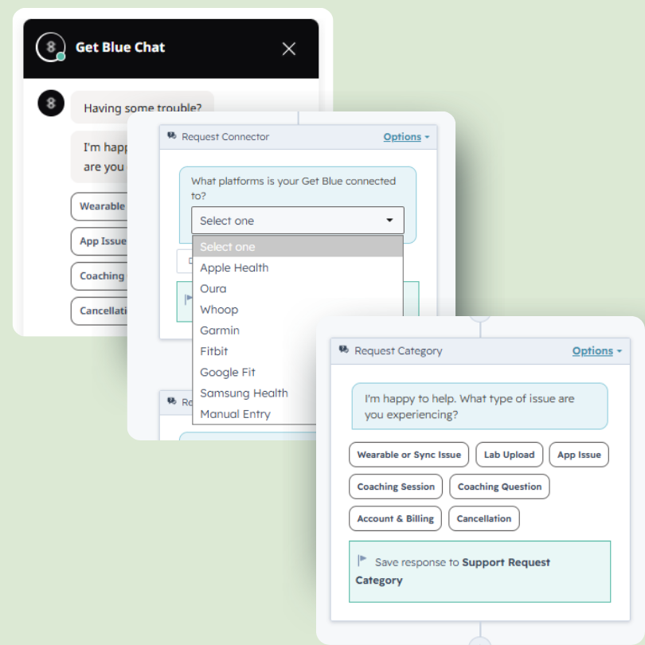Click App Issue in Request Category card

pyautogui.click(x=579, y=455)
